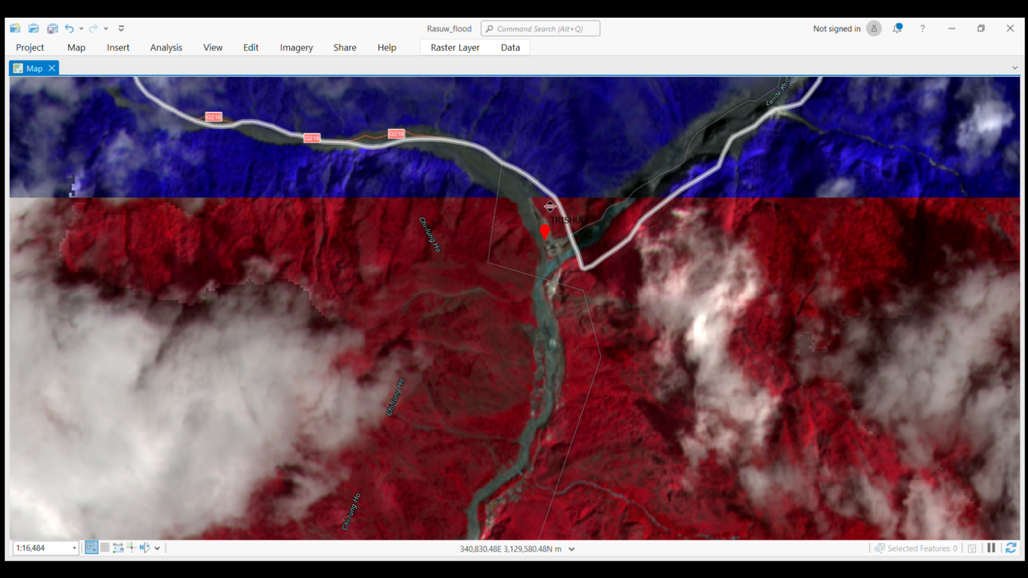Click the Save Project icon

point(52,28)
